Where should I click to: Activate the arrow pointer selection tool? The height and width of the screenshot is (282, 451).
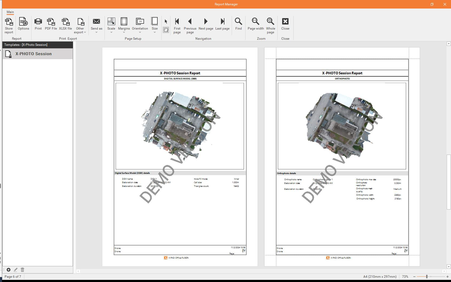(166, 22)
